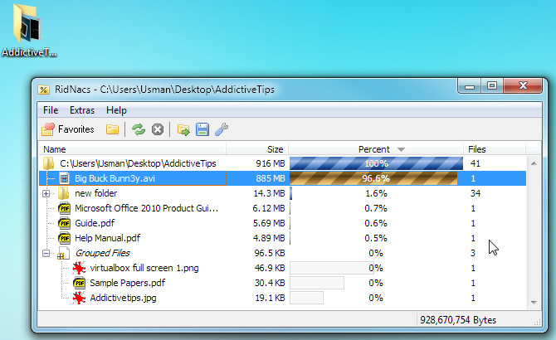
Task: Click the red splat icon of virtualbox png
Action: pos(79,268)
